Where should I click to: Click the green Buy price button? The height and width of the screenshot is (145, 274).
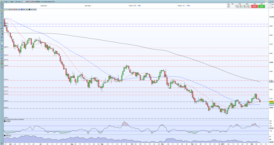click(262, 6)
